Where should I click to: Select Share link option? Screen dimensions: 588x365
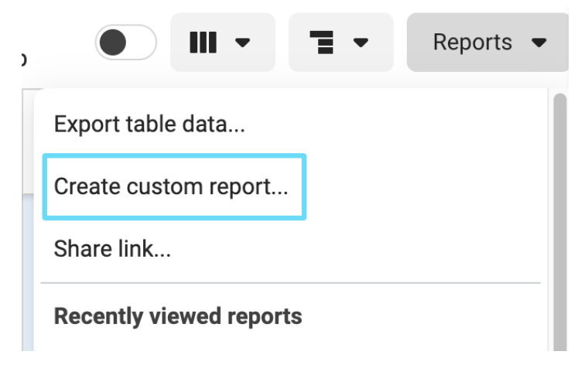click(x=112, y=249)
